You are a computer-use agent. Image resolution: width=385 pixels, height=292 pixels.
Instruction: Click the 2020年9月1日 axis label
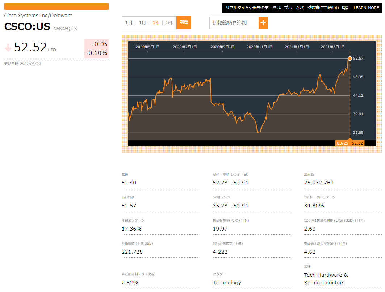tap(222, 47)
